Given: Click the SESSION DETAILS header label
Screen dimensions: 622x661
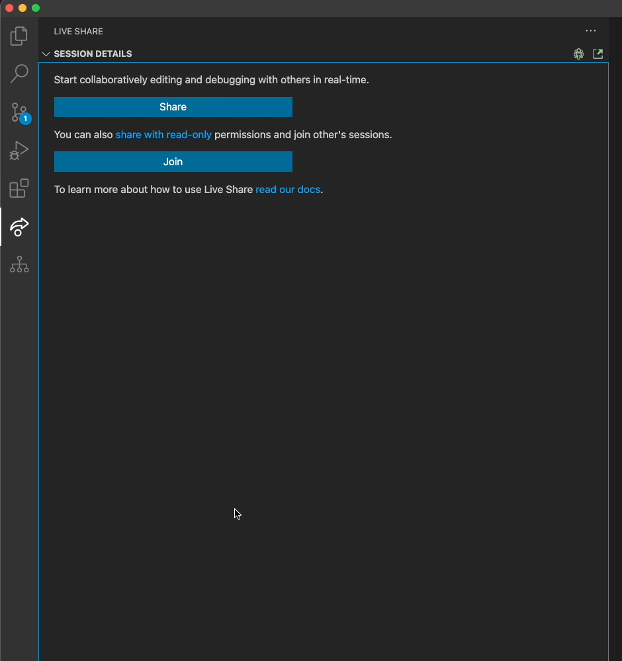Looking at the screenshot, I should 93,54.
